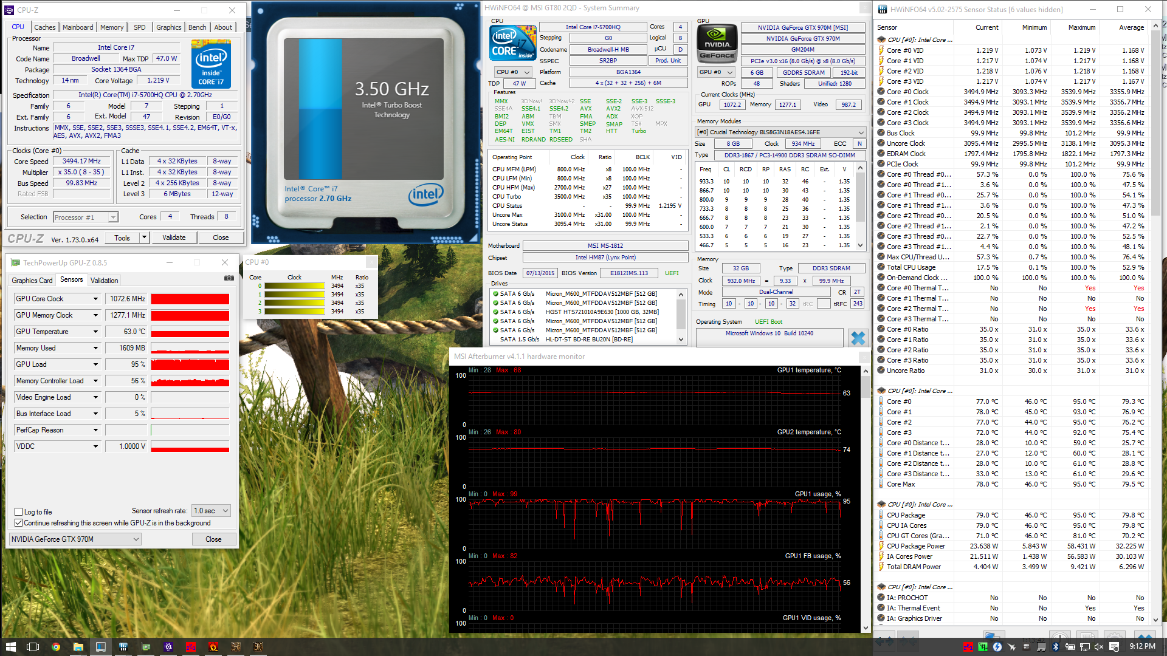The width and height of the screenshot is (1167, 656).
Task: Open the CPU-Z Processor #1 selection dropdown
Action: (x=85, y=217)
